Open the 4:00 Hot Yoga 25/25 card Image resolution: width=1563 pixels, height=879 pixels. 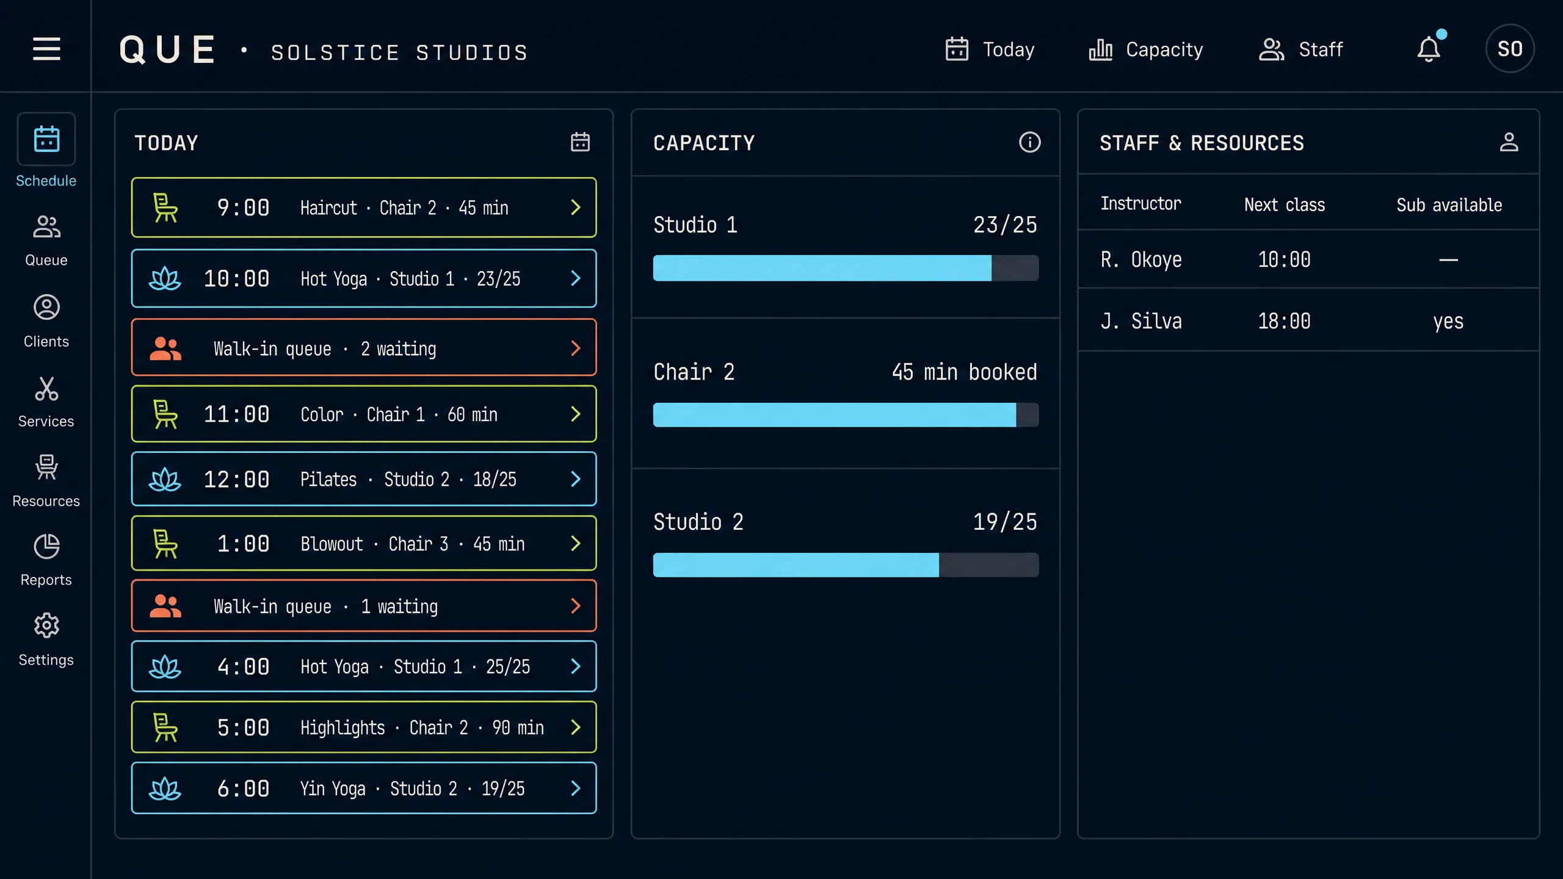(364, 667)
